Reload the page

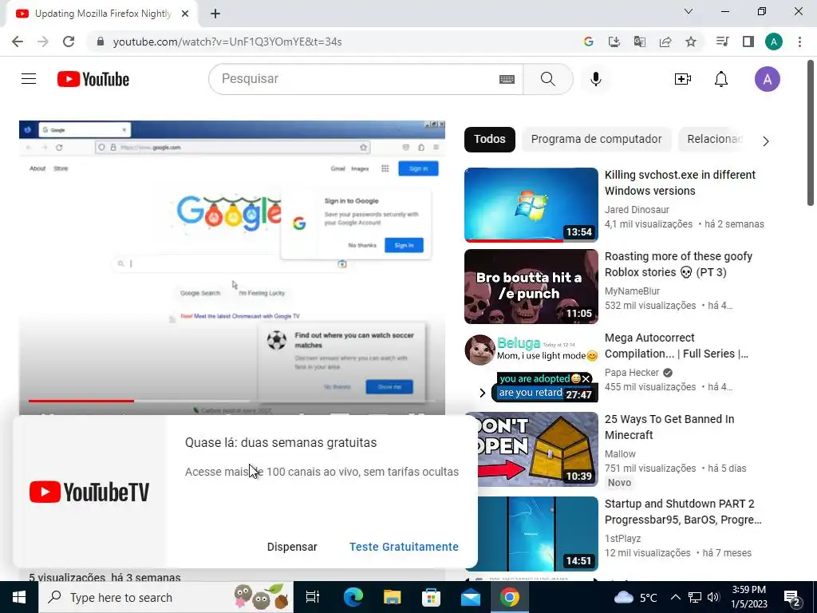69,42
